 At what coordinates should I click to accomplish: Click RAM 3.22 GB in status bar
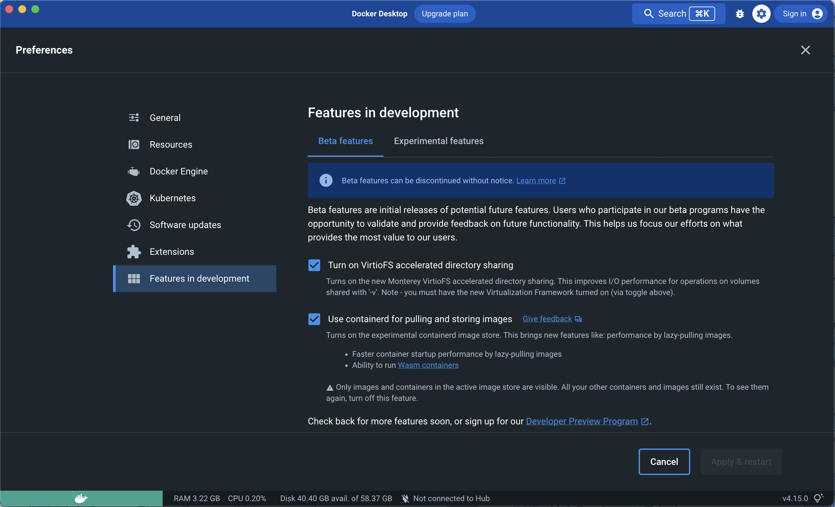197,499
